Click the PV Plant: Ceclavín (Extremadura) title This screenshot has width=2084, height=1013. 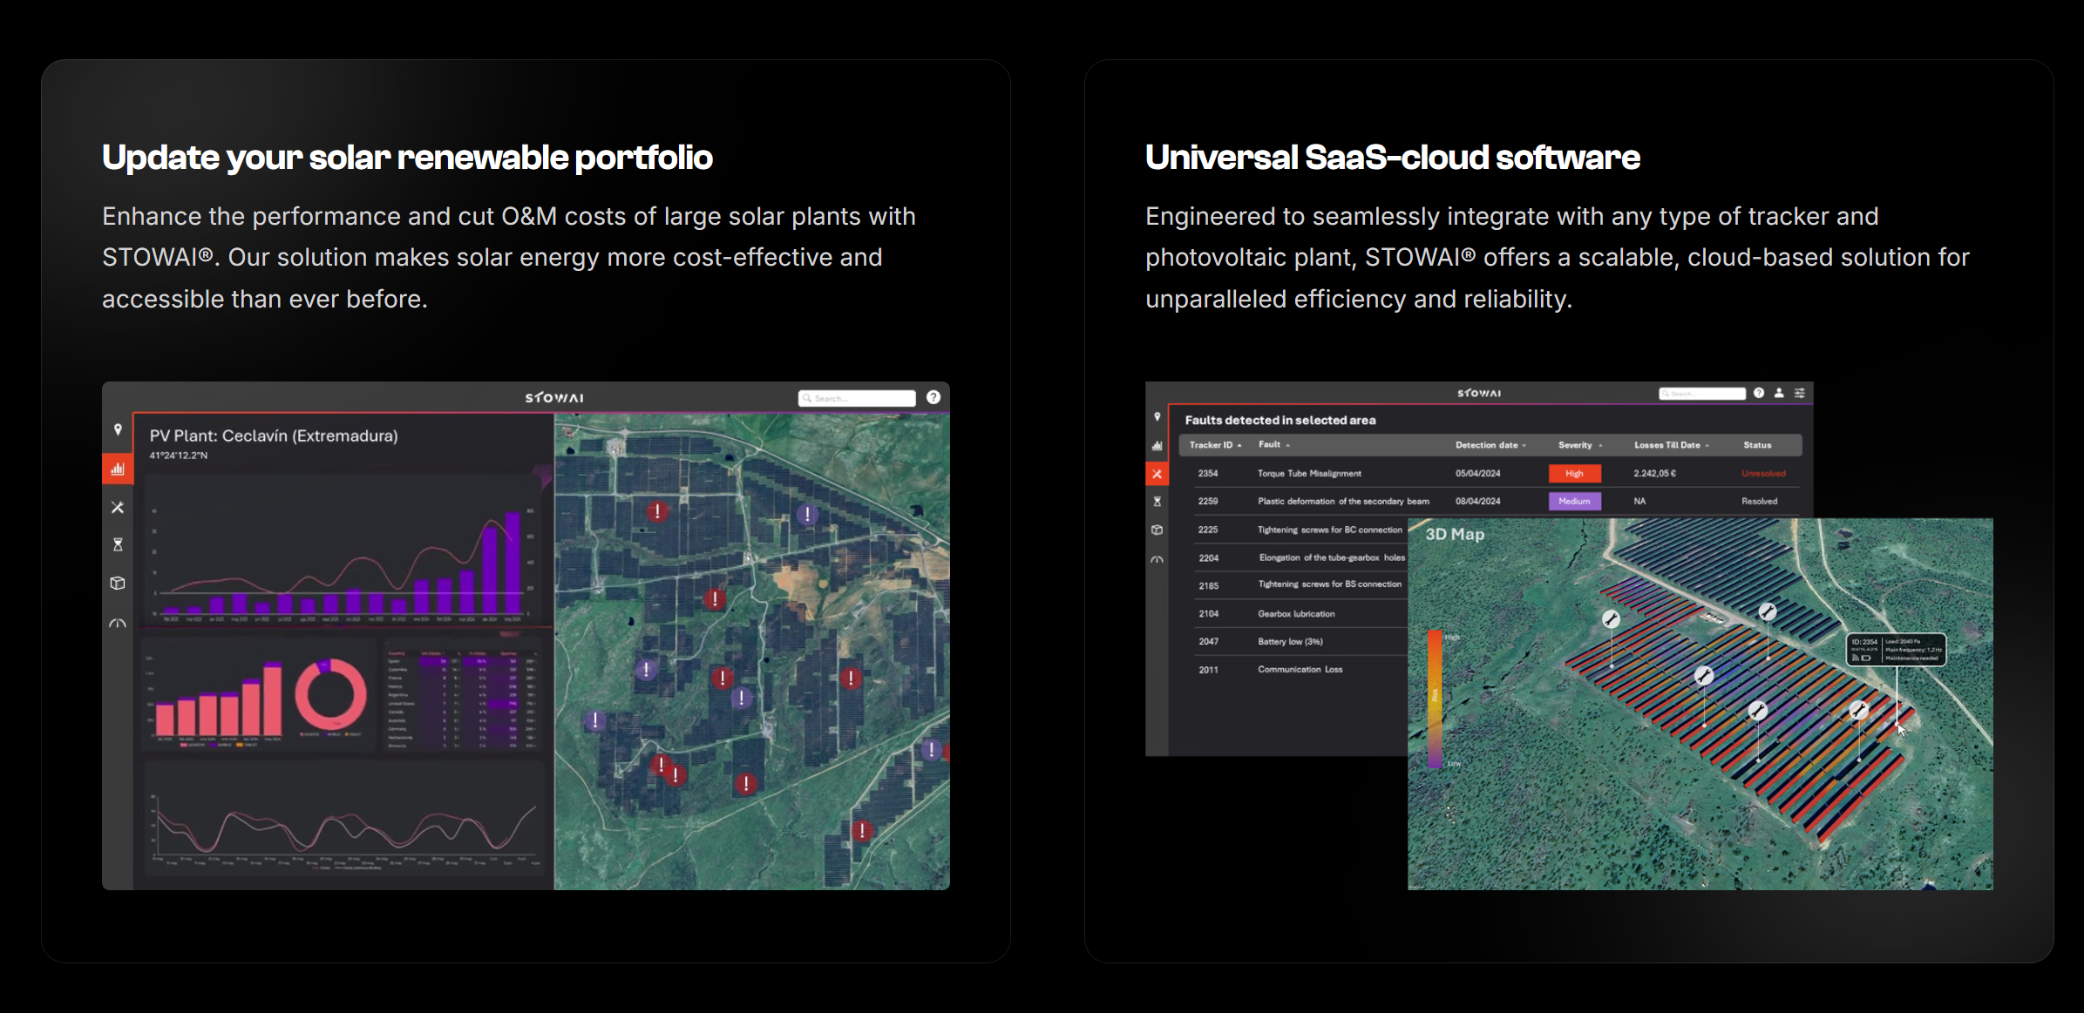274,436
